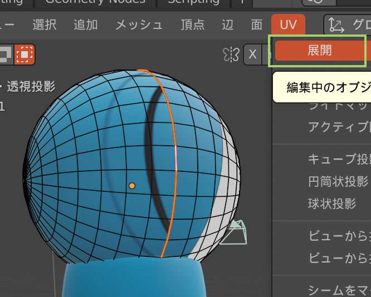Switch to the Geometry Nodes workspace tab

point(95,2)
